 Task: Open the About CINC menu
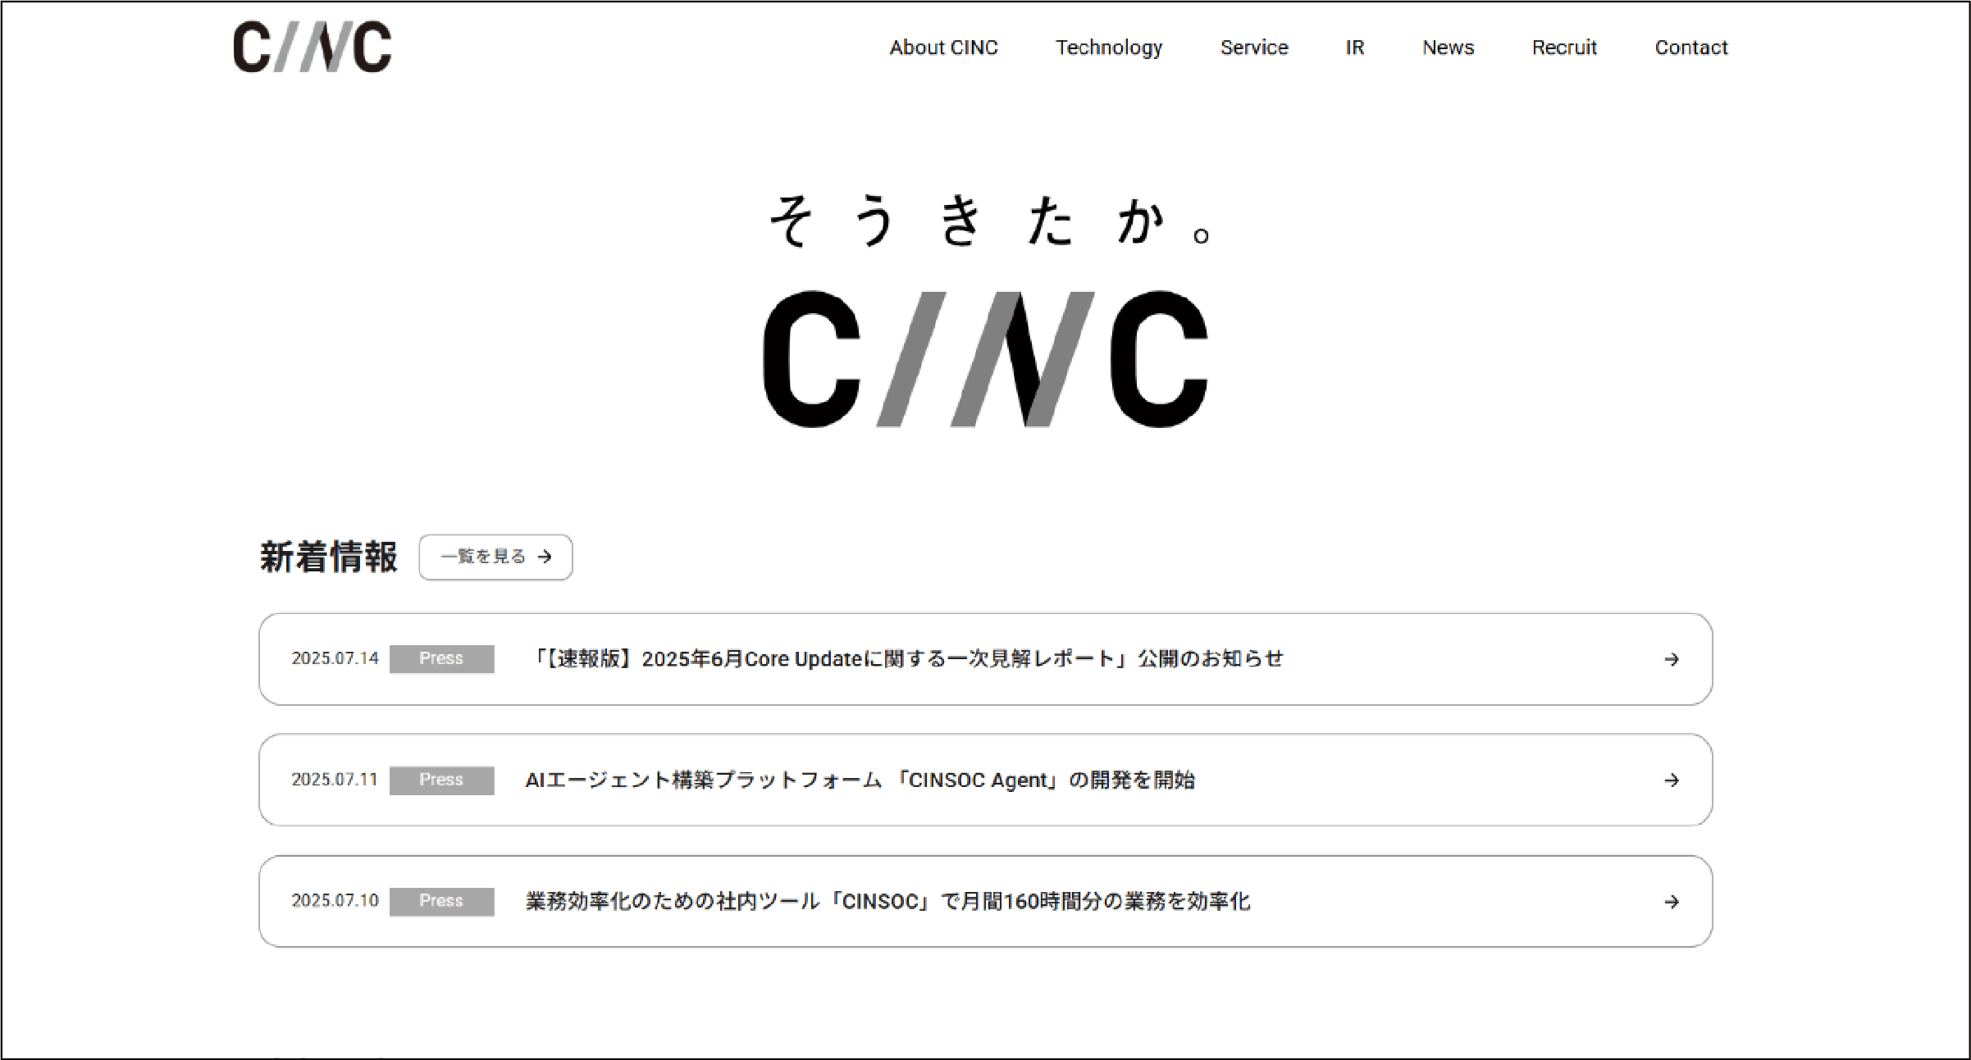943,48
